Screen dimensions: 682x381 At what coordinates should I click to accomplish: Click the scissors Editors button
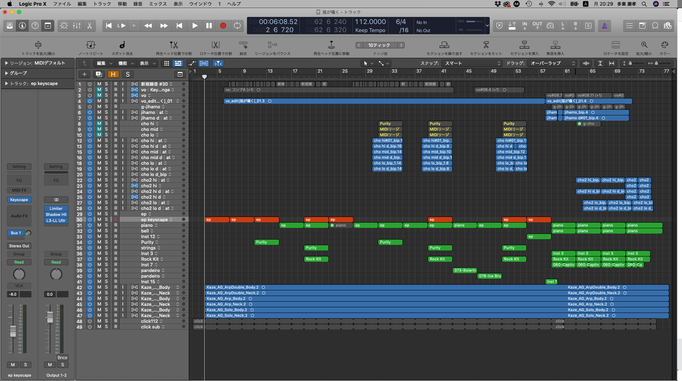tap(90, 26)
